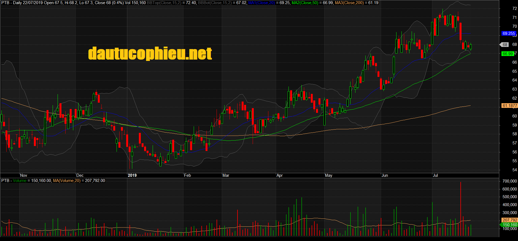This screenshot has width=518, height=241.
Task: Click the Mar label on time axis
Action: click(x=226, y=175)
